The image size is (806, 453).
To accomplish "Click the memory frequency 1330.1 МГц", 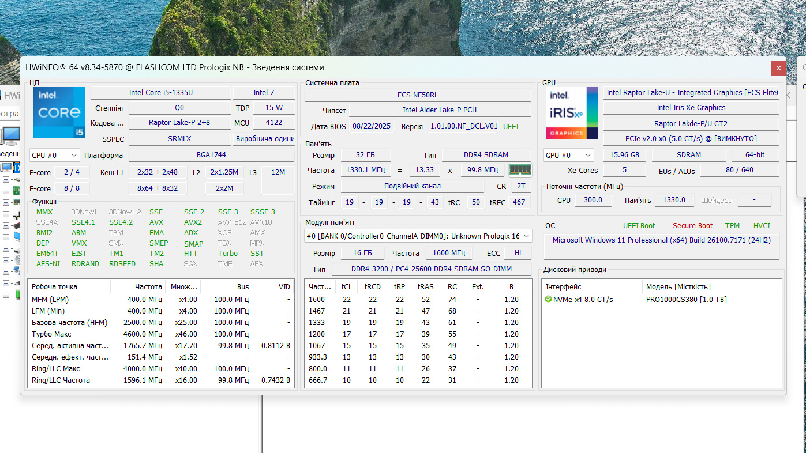I will [x=366, y=170].
